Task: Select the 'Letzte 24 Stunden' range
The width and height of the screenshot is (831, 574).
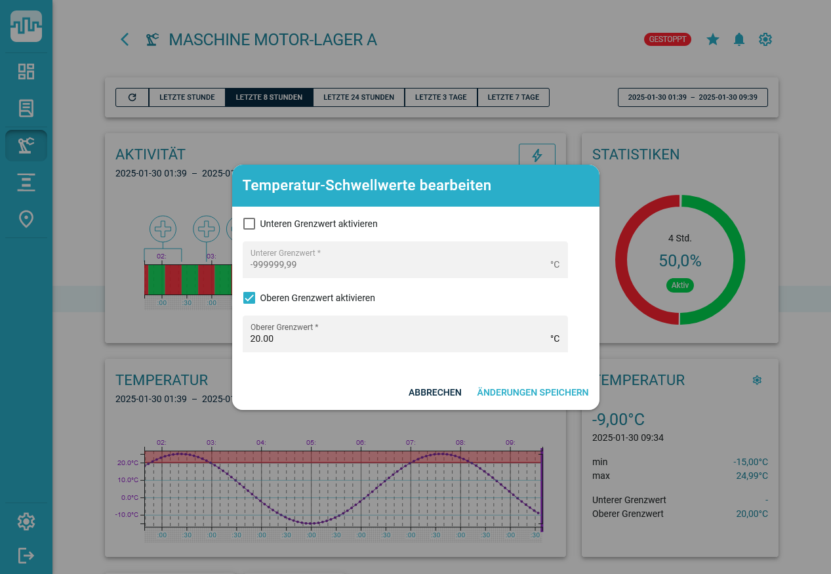Action: [359, 97]
